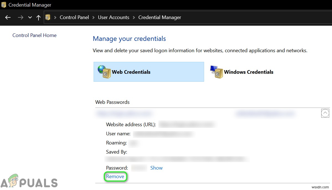The width and height of the screenshot is (332, 190).
Task: Click the forward navigation arrow
Action: click(20, 17)
